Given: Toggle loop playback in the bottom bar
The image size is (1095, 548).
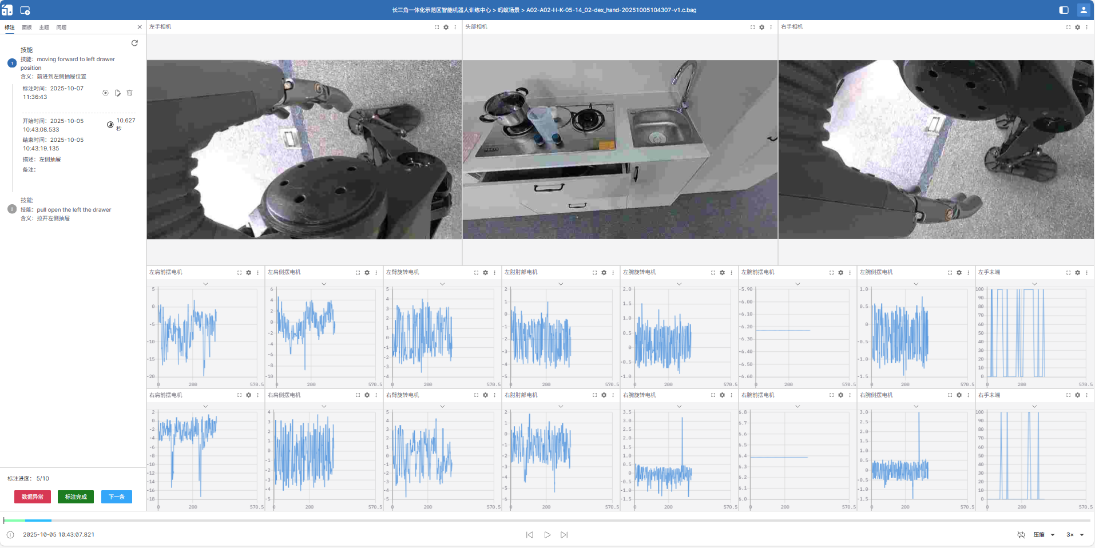Looking at the screenshot, I should 1021,535.
